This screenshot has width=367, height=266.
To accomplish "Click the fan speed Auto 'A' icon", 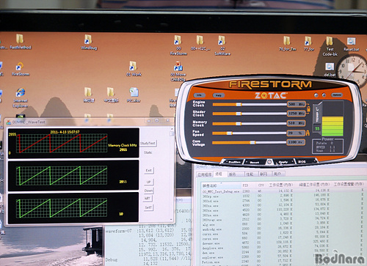I will point(308,133).
